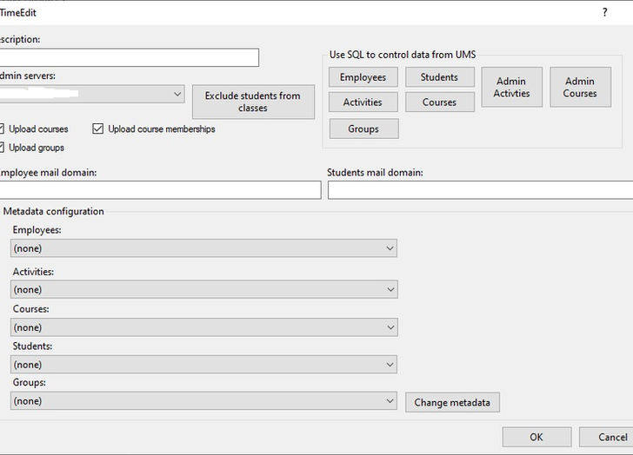The image size is (633, 455).
Task: Open the Courses metadata dropdown
Action: coord(203,327)
